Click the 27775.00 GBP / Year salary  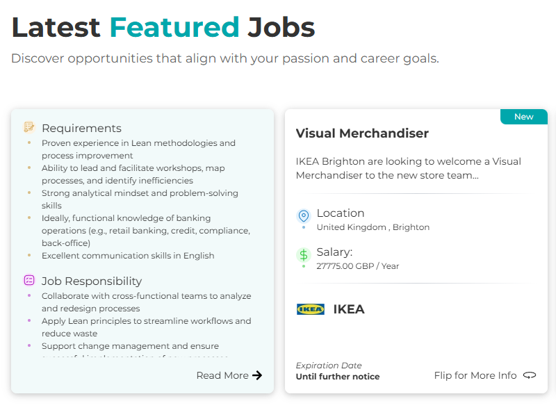point(357,266)
